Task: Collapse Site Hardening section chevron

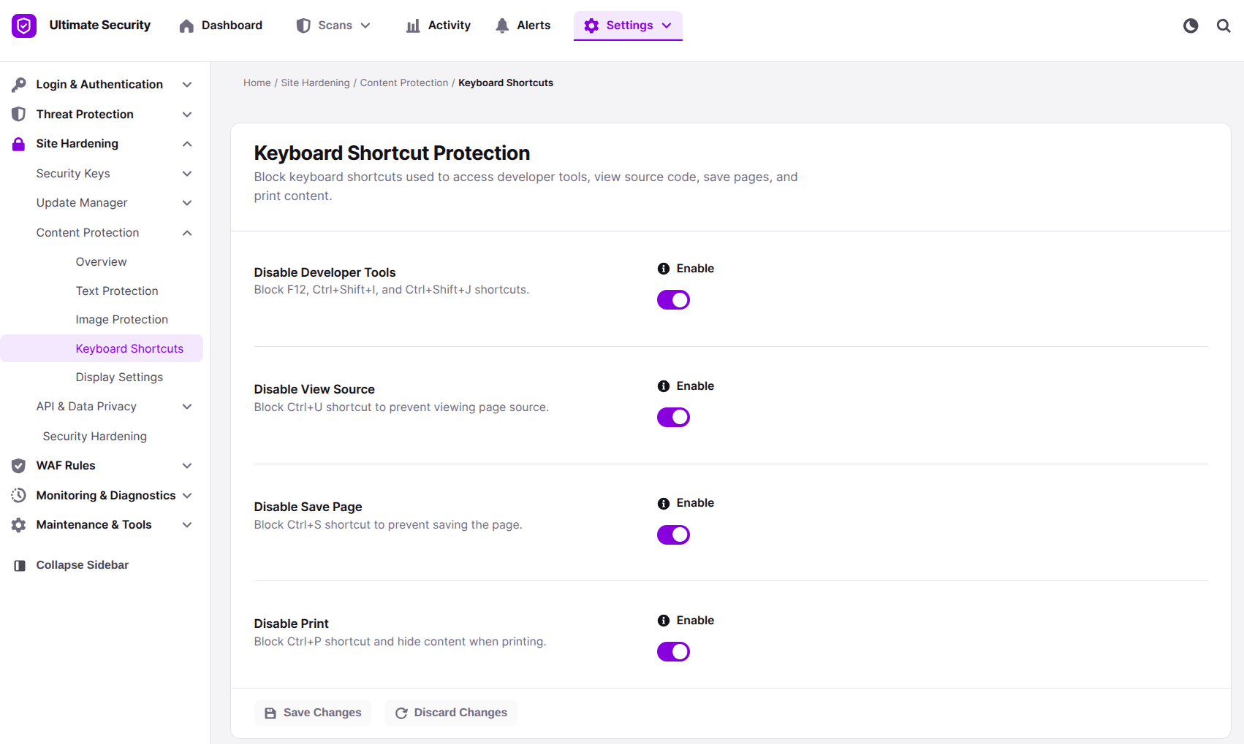Action: (x=187, y=144)
